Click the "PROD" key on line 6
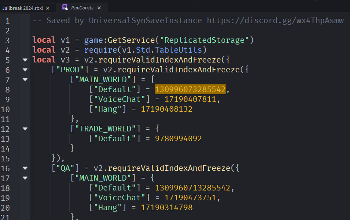This screenshot has height=220, width=350. coord(70,70)
